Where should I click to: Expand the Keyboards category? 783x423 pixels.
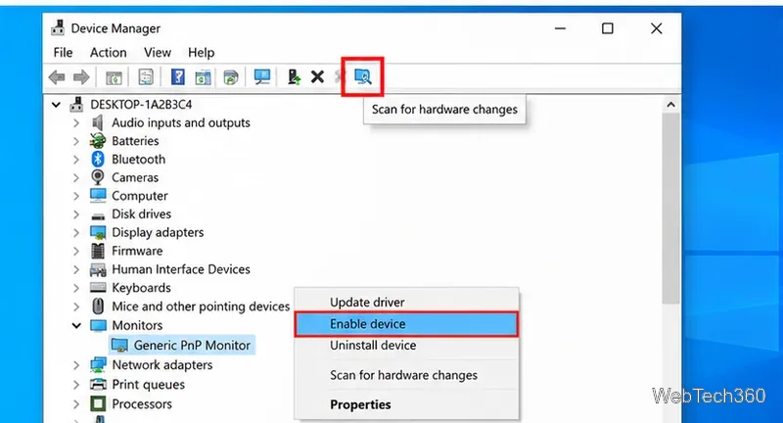tap(76, 288)
